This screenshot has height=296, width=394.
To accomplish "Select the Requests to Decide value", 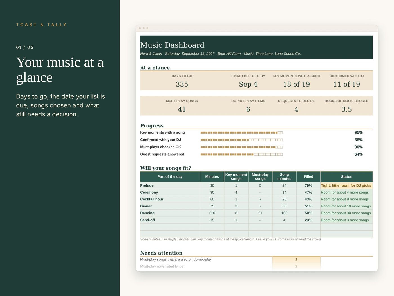I will pos(296,109).
